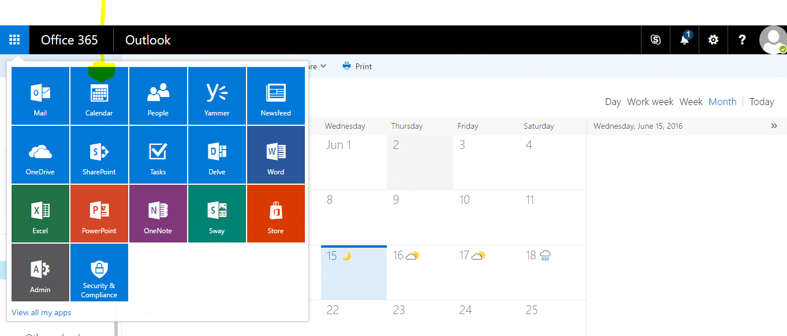Select Saturday the 4th day cell
The width and height of the screenshot is (787, 336).
point(553,162)
